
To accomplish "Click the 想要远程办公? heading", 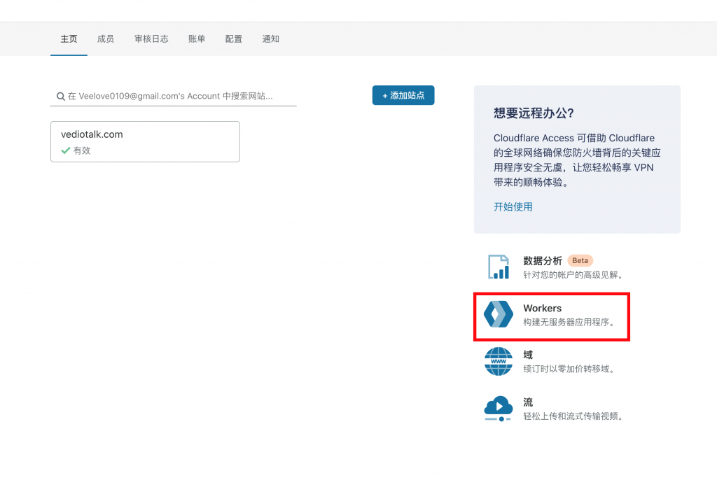I will pos(534,113).
